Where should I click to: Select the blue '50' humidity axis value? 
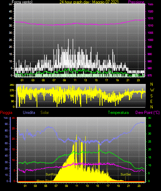(6, 149)
